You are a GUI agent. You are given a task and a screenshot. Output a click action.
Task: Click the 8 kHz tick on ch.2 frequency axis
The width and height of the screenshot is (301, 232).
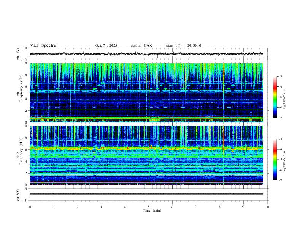coord(27,138)
